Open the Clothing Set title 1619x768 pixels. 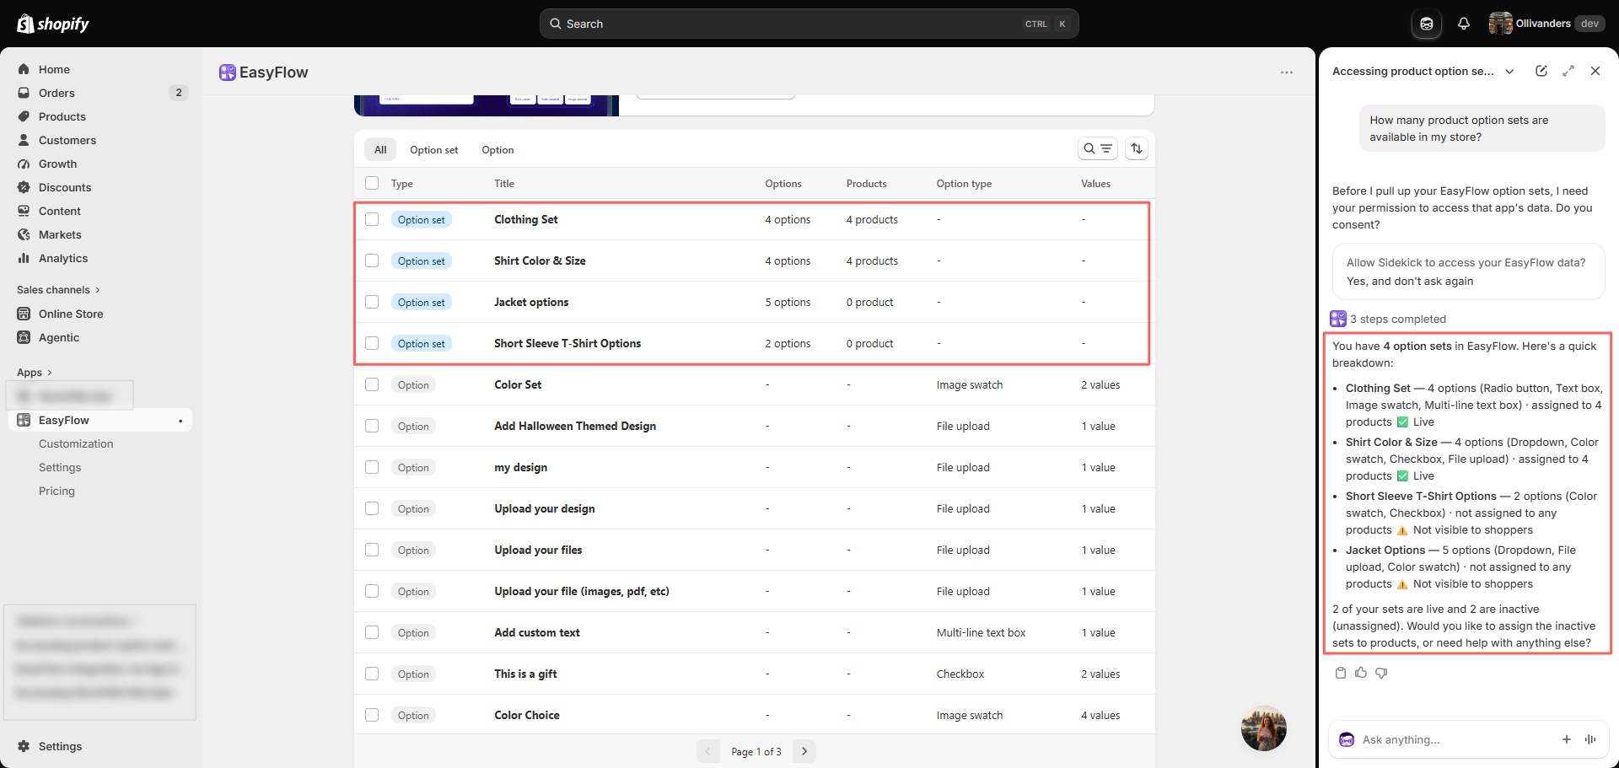coord(526,219)
